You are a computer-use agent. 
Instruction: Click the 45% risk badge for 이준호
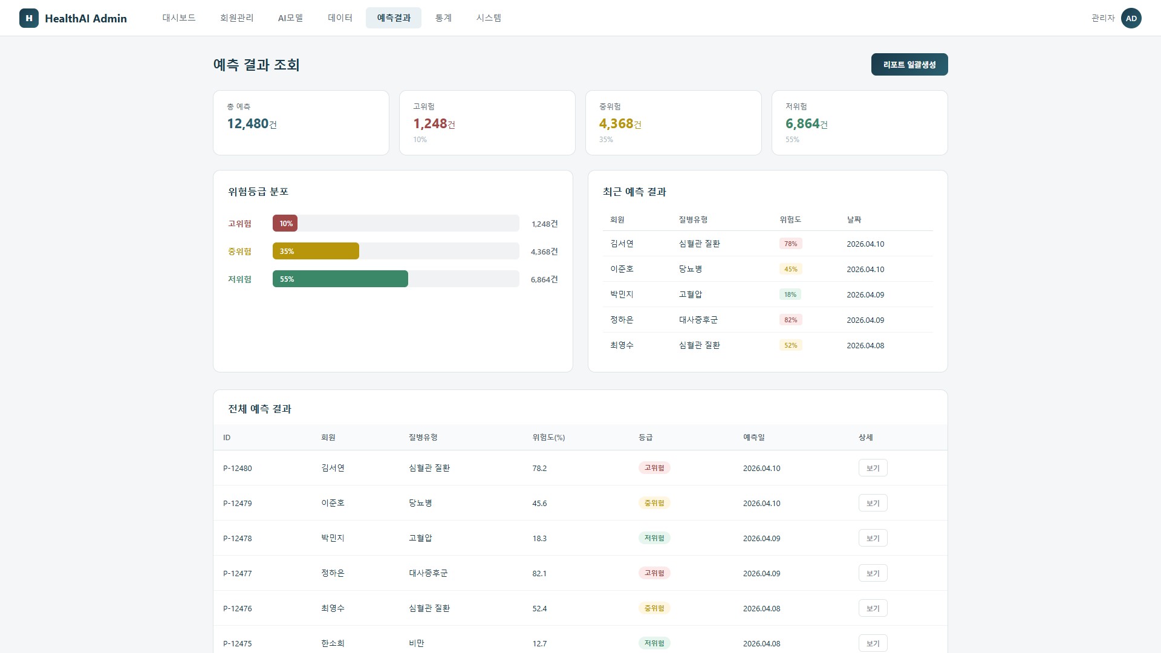point(790,269)
